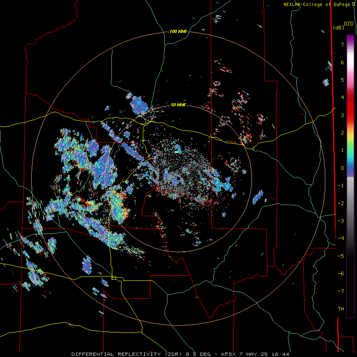357x357 pixels.
Task: Select the -2 dB scale value
Action: (x=341, y=203)
